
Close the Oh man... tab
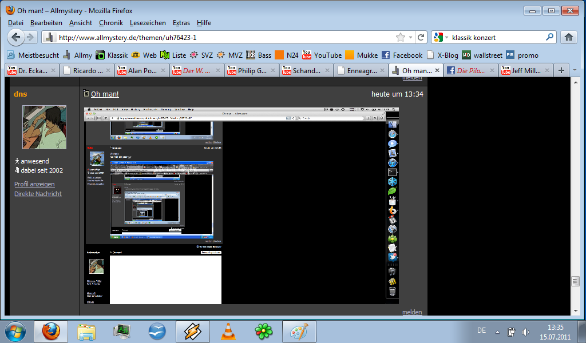437,70
